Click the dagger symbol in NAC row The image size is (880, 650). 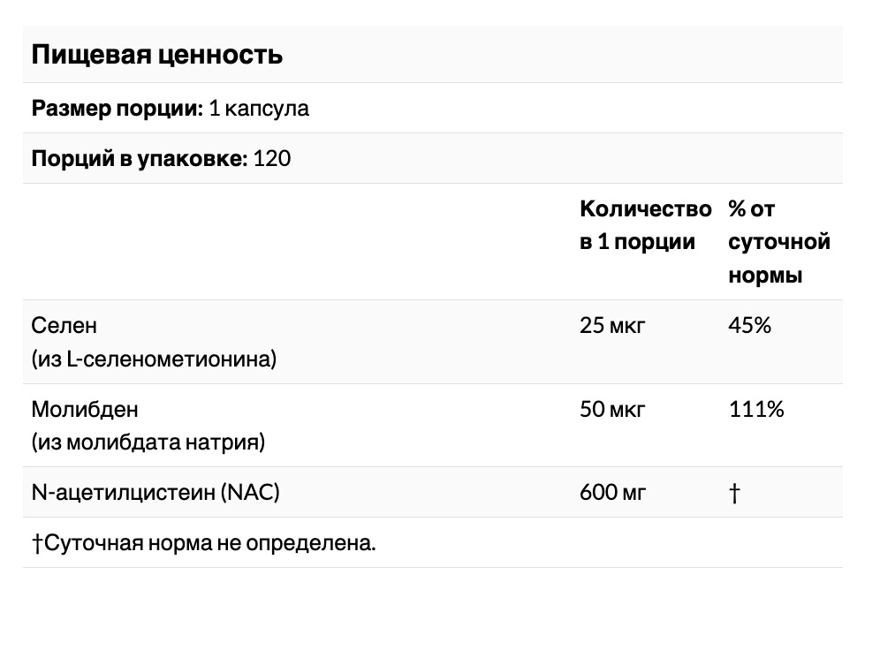pos(734,493)
